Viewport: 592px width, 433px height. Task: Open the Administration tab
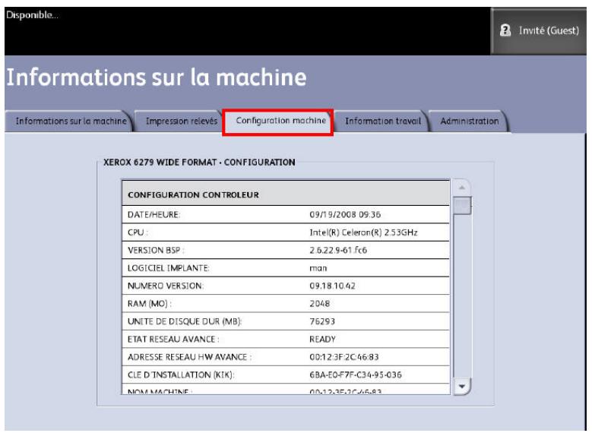(469, 121)
